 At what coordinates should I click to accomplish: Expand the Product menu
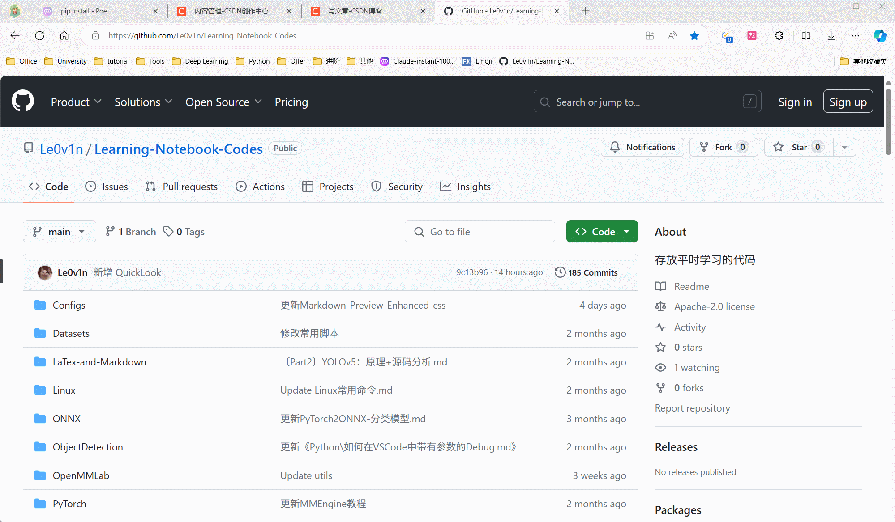coord(76,102)
